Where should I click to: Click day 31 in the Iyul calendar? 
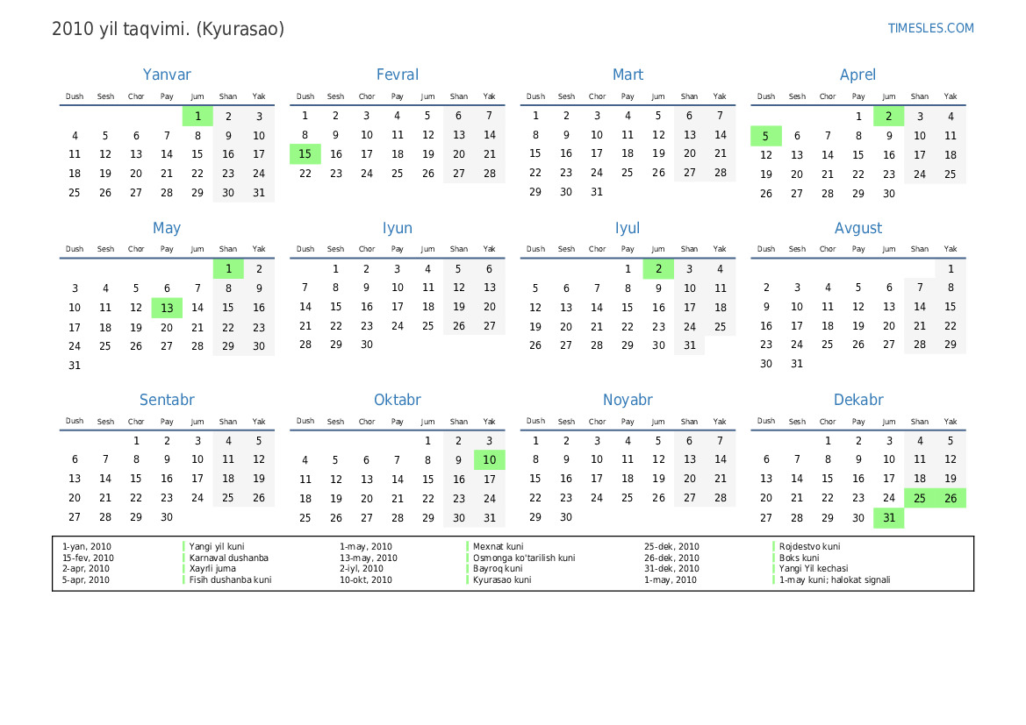pyautogui.click(x=690, y=345)
